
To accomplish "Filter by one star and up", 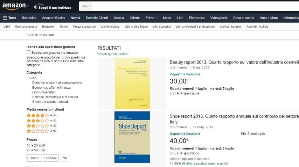I will point(42,131).
